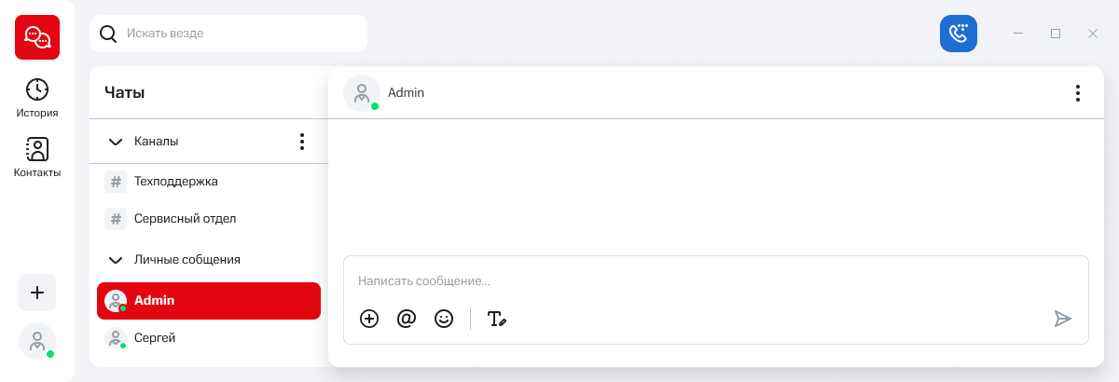Select the Сергей personal chat
Viewport: 1119px width, 382px height.
155,337
